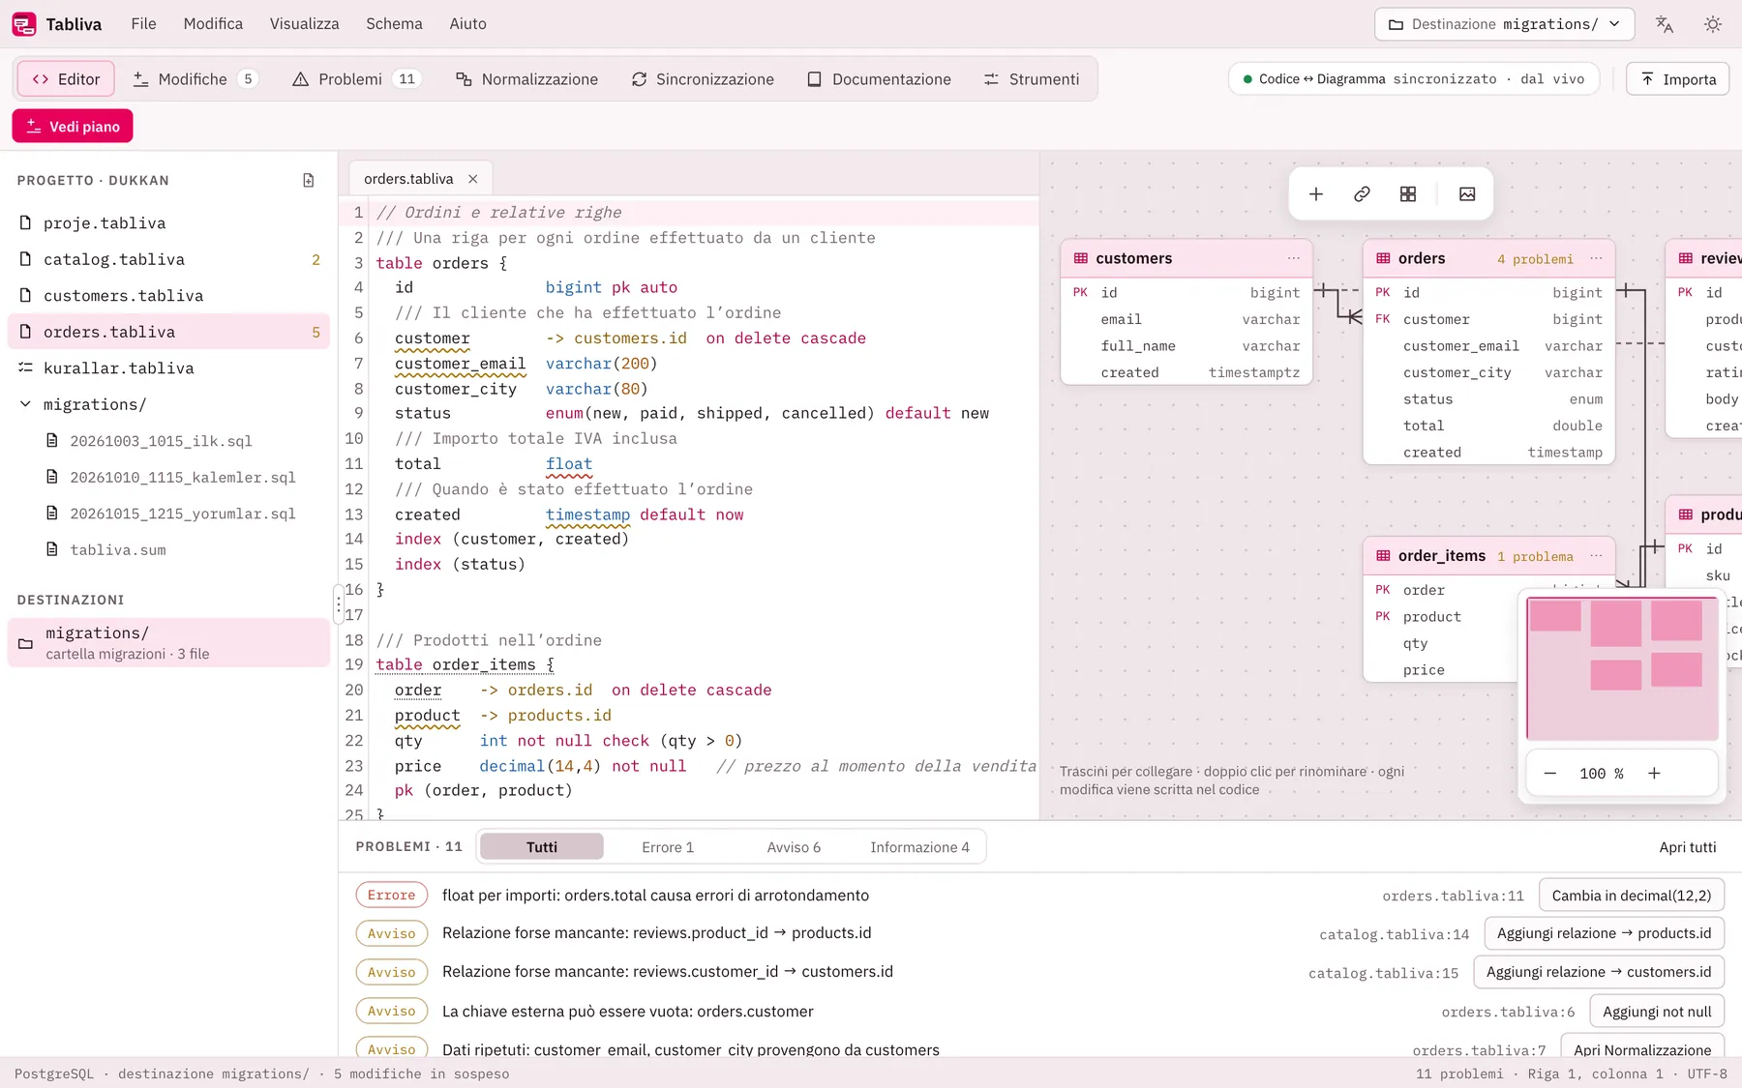Close the orders.tabliva editor tab
This screenshot has width=1742, height=1088.
pyautogui.click(x=473, y=179)
